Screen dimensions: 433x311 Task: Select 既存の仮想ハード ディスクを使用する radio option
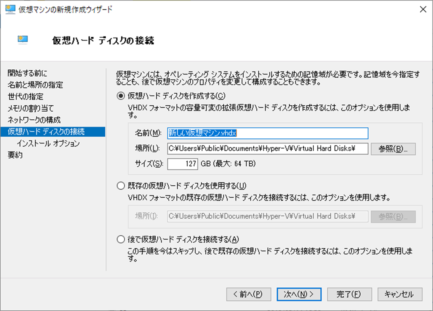(121, 185)
